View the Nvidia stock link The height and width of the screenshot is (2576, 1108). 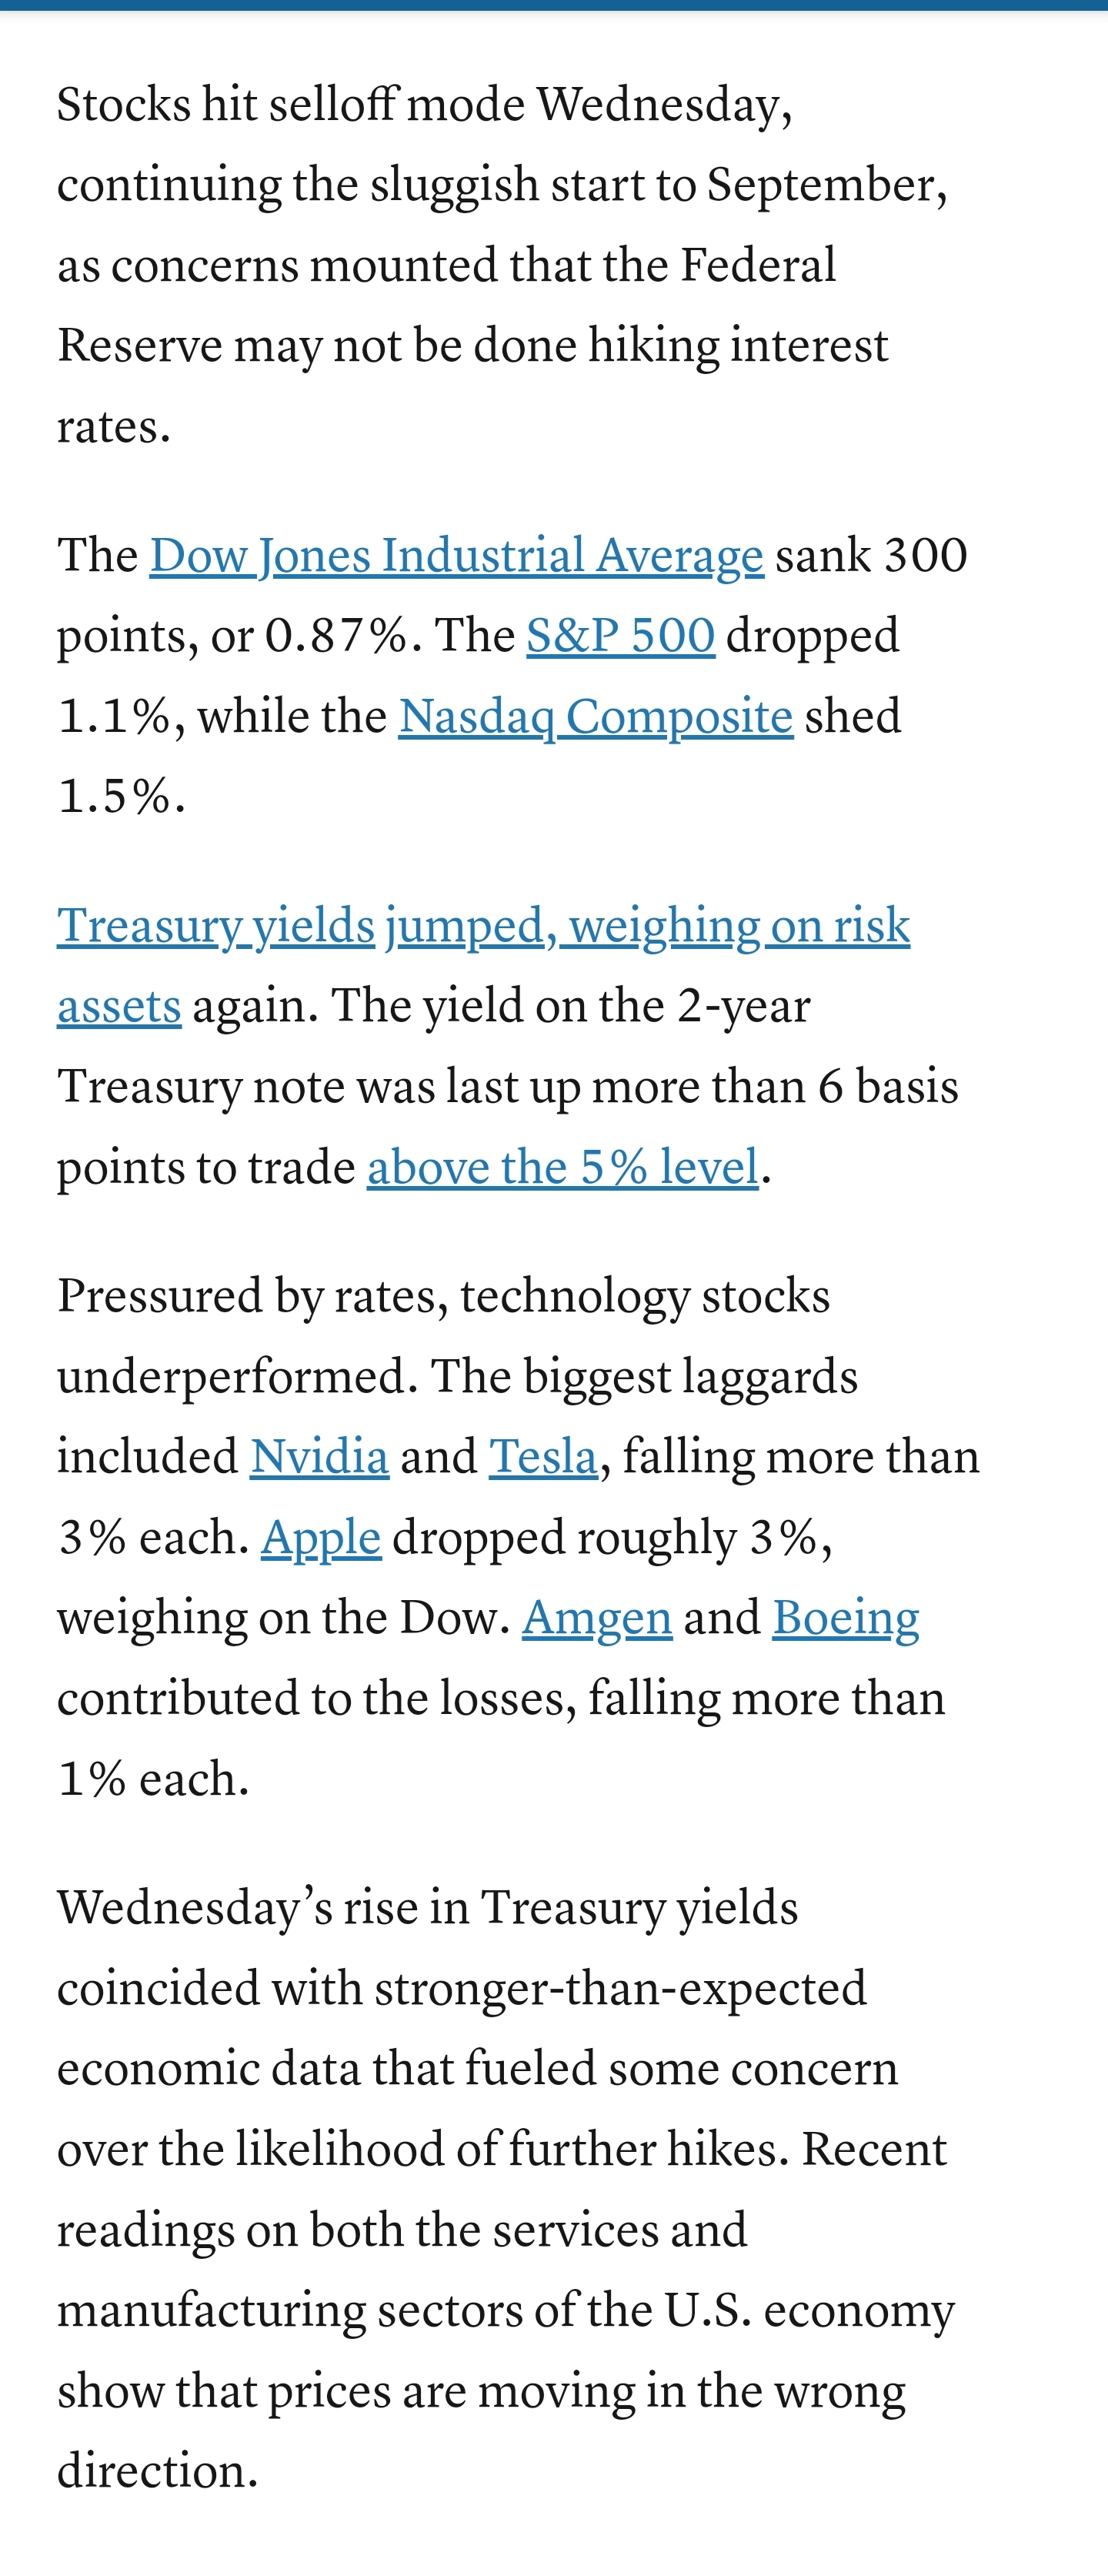[319, 1457]
